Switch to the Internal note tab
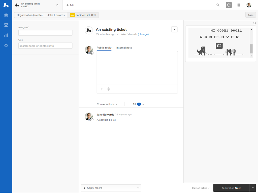This screenshot has width=258, height=193. click(x=124, y=47)
